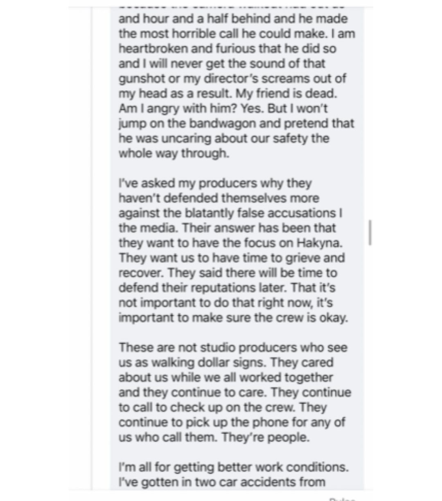
Task: Click the line "I've gotten in two car accidents from"
Action: tap(222, 482)
